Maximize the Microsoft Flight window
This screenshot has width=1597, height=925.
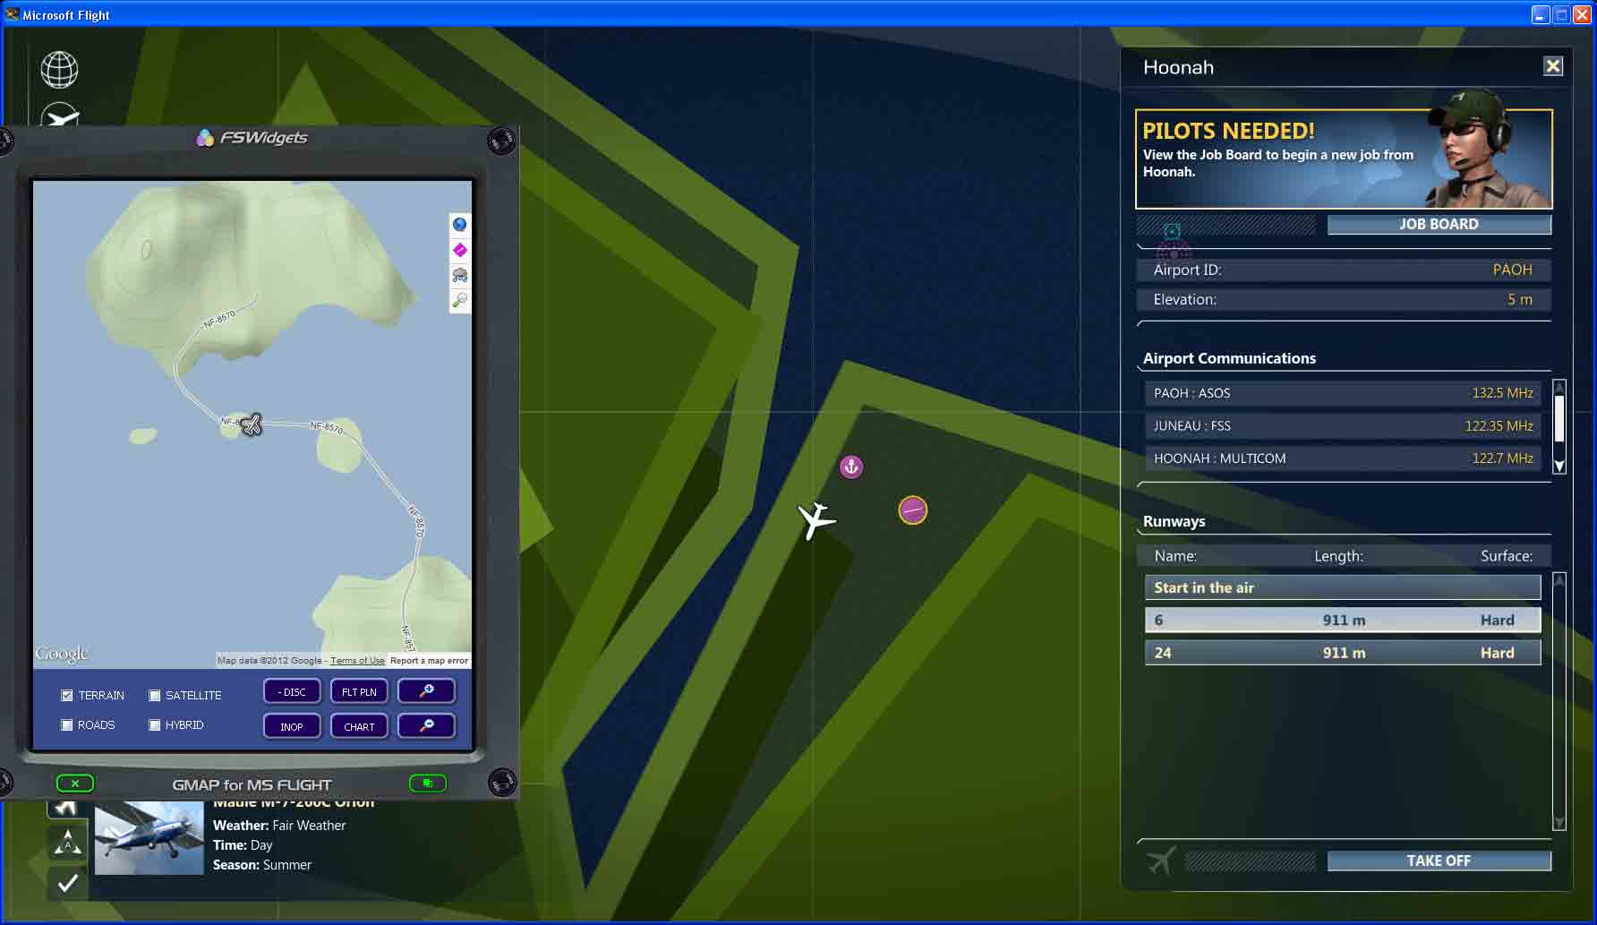[1560, 14]
